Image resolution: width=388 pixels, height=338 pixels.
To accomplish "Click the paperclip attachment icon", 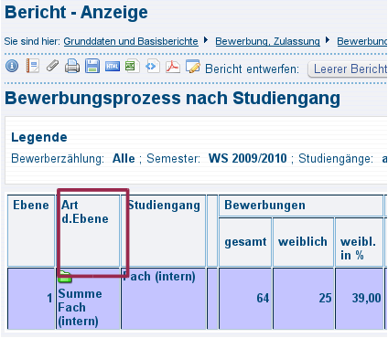I will [x=52, y=66].
